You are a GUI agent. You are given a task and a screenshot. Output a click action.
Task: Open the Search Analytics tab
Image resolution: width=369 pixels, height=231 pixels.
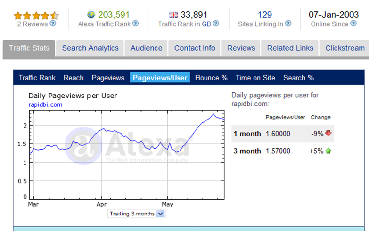90,48
